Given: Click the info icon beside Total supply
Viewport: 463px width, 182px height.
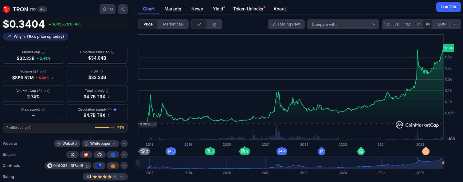Looking at the screenshot, I should [108, 91].
